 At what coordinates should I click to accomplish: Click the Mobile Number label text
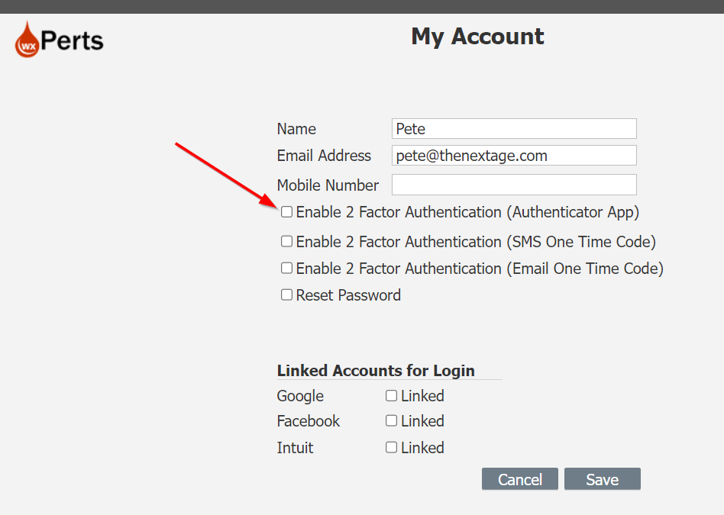(x=328, y=185)
